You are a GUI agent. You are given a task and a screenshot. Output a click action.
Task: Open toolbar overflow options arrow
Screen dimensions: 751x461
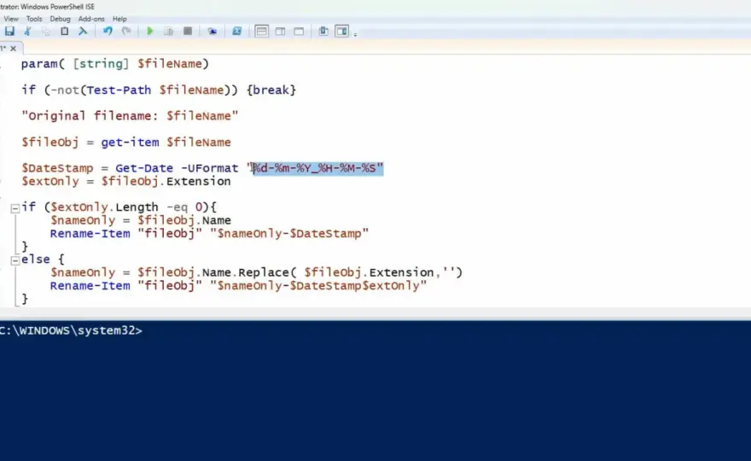pyautogui.click(x=355, y=34)
